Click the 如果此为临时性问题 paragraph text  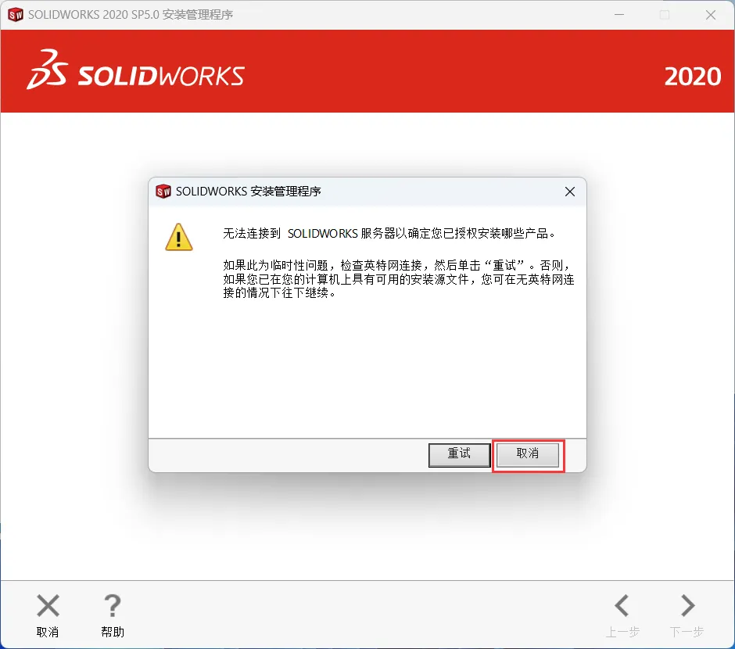[x=399, y=279]
